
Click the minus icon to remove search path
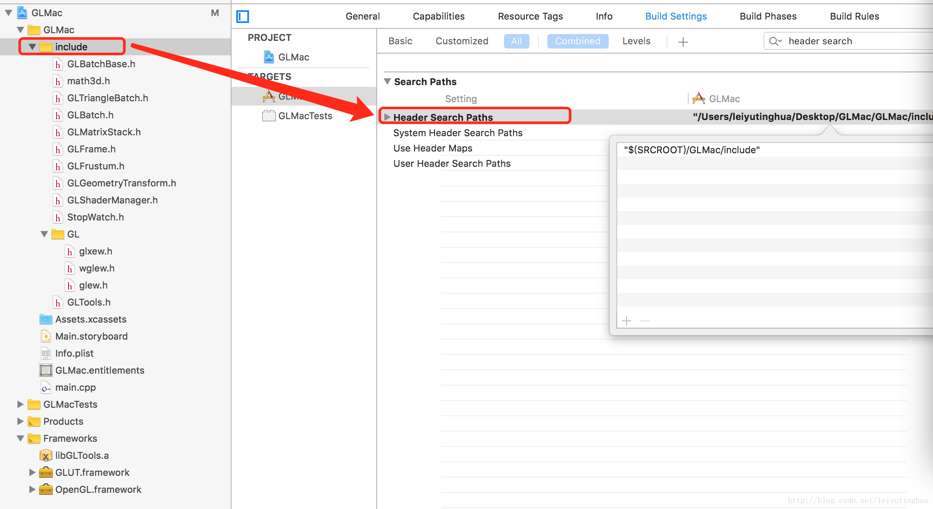(645, 320)
